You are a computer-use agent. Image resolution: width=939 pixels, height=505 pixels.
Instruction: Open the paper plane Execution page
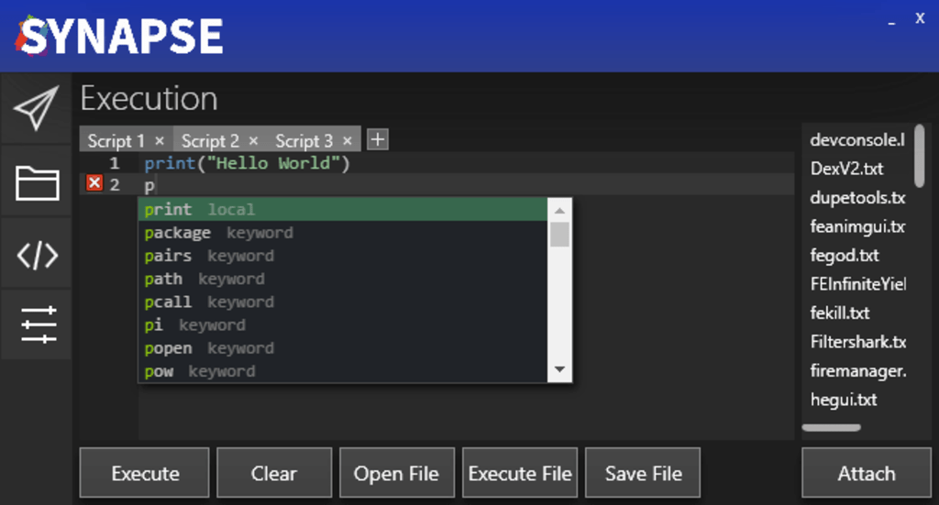36,108
